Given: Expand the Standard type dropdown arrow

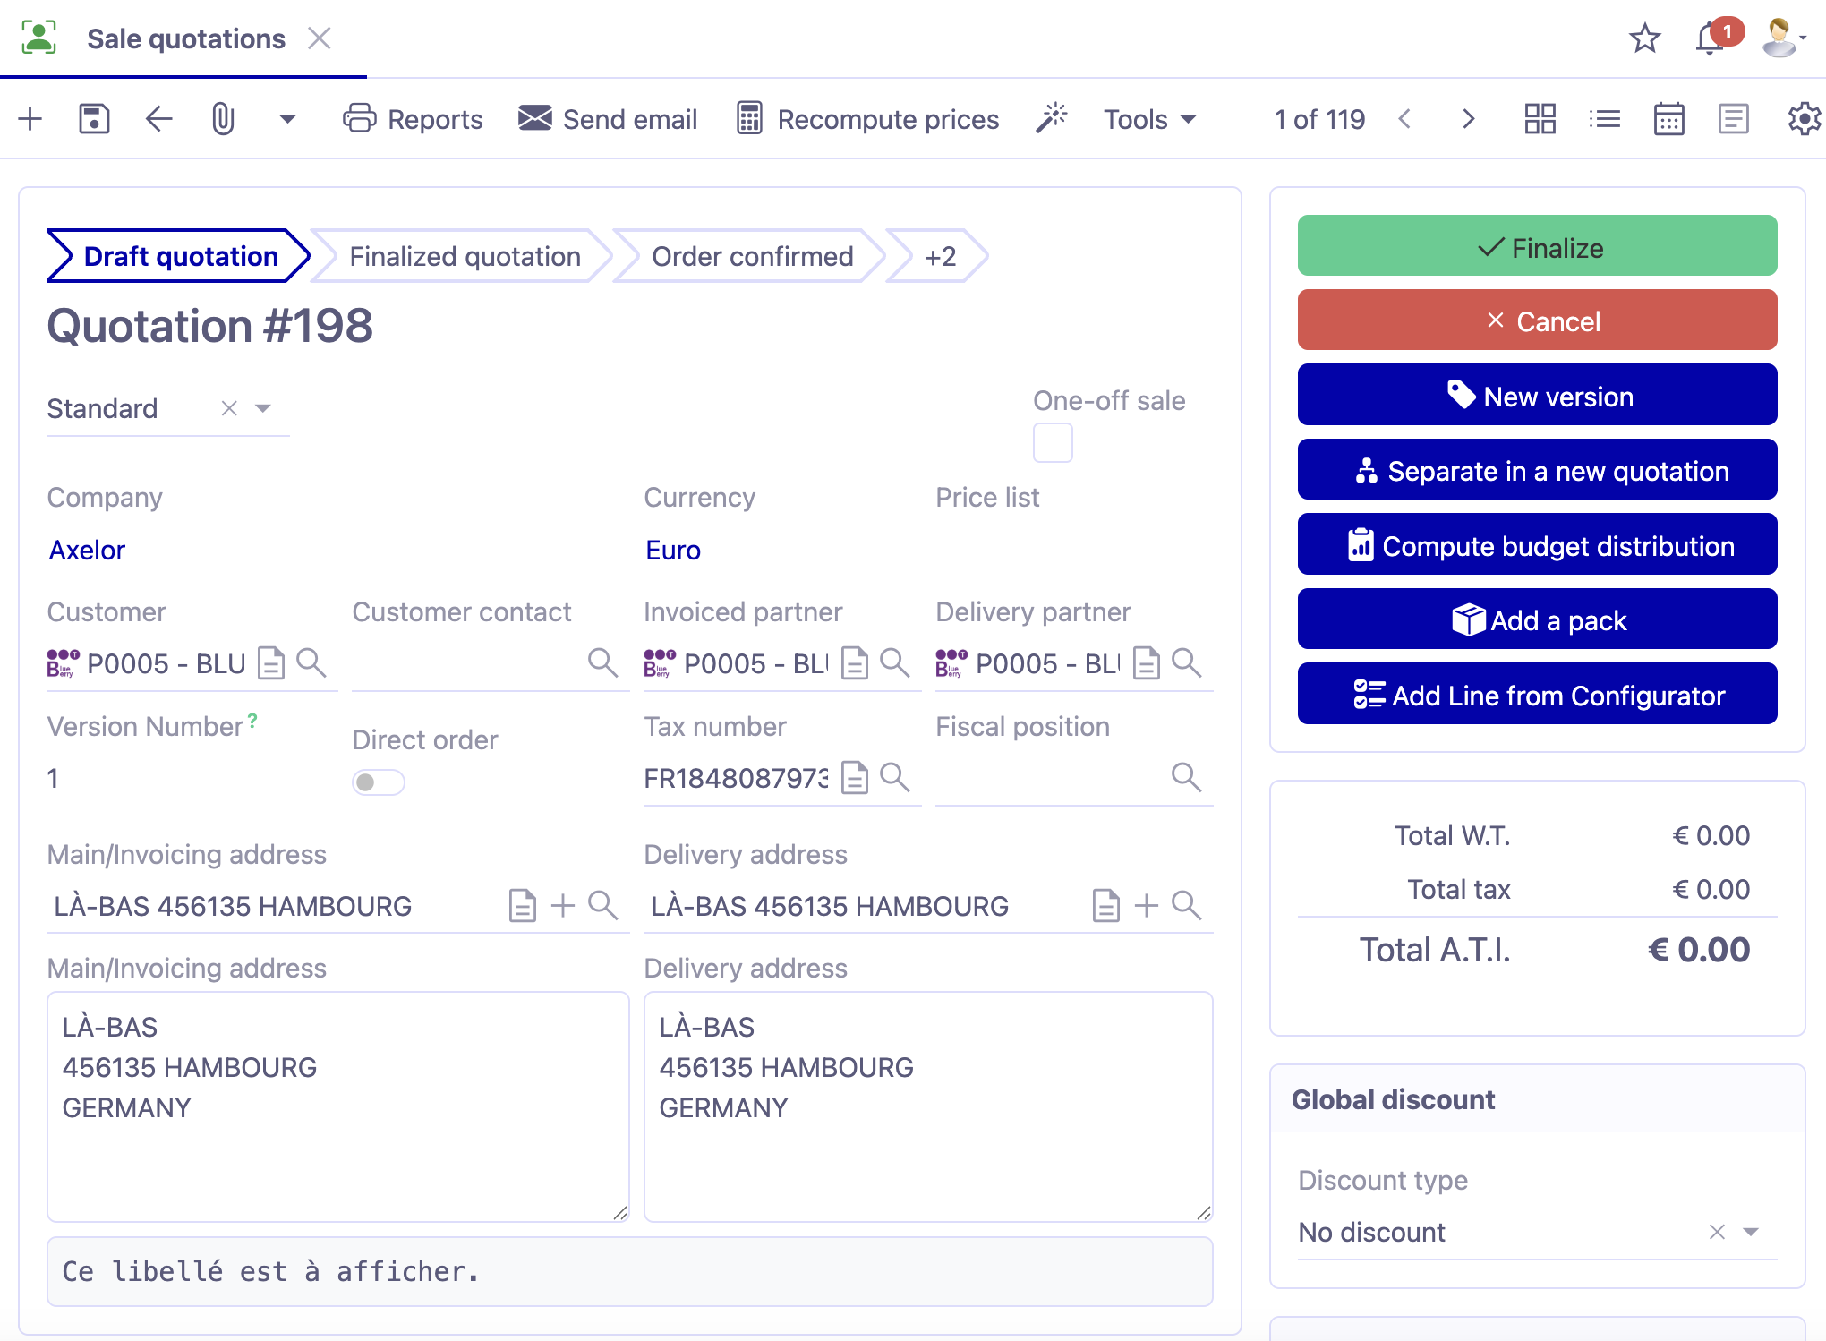Looking at the screenshot, I should tap(263, 408).
